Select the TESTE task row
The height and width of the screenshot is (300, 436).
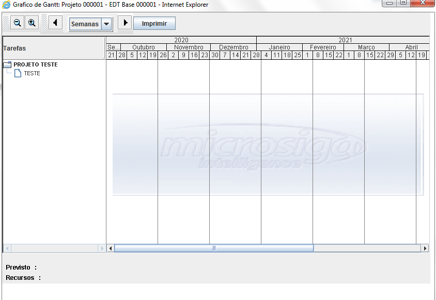27,73
